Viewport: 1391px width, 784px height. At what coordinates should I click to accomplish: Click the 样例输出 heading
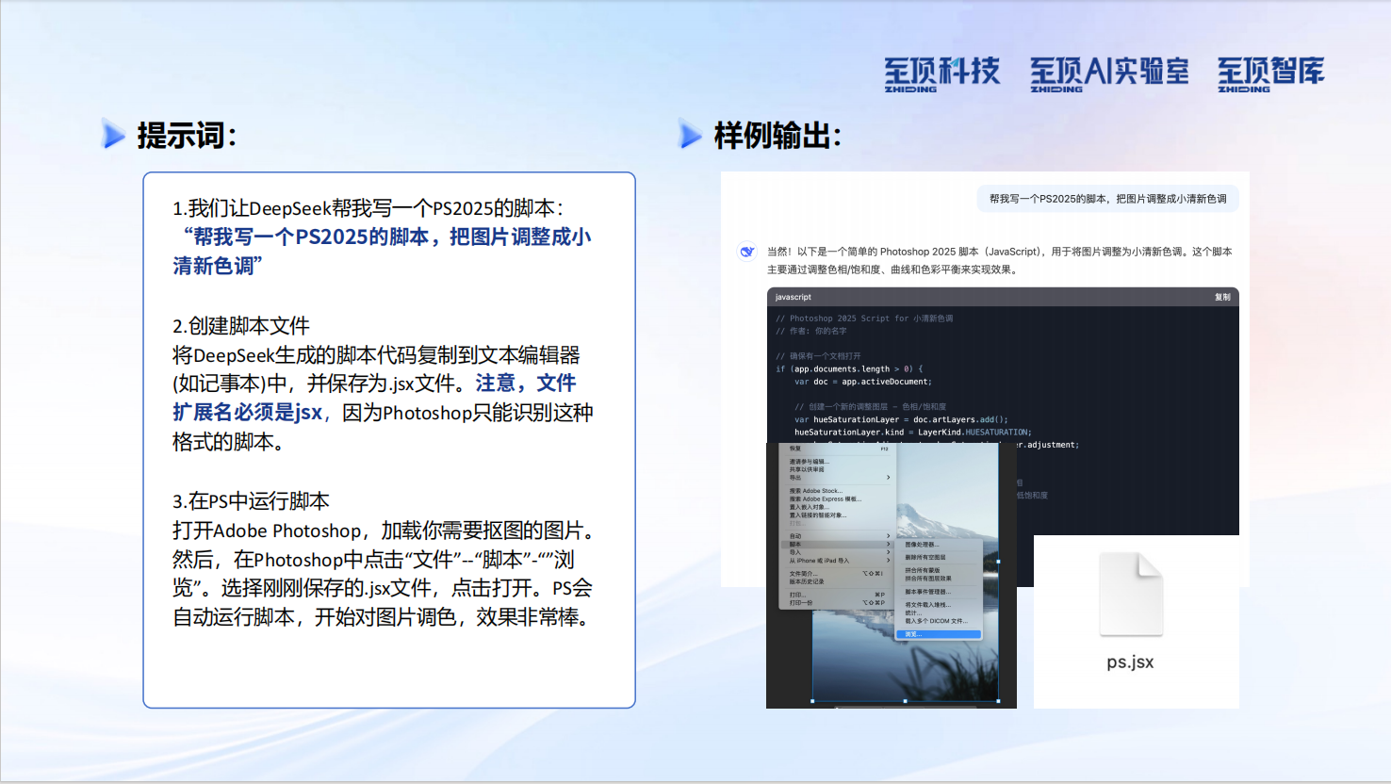point(777,136)
